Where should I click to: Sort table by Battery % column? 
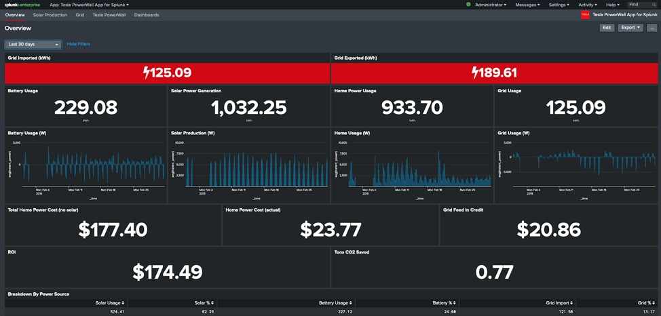[445, 303]
